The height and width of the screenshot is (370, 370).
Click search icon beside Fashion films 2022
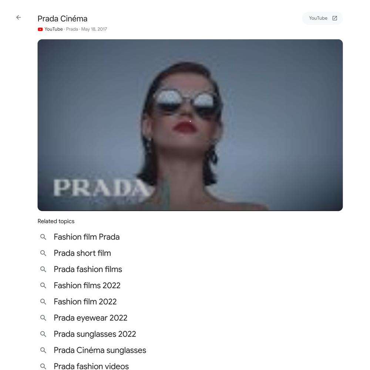pyautogui.click(x=43, y=286)
